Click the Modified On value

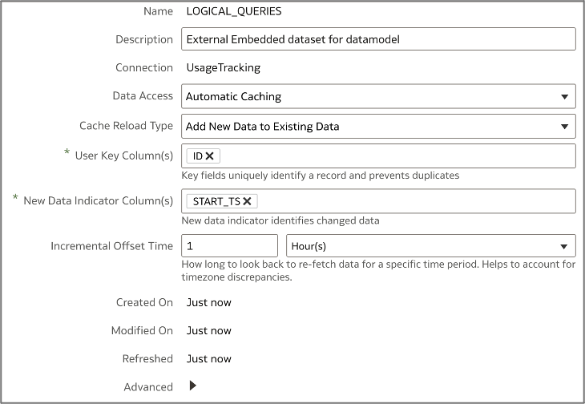pyautogui.click(x=209, y=331)
